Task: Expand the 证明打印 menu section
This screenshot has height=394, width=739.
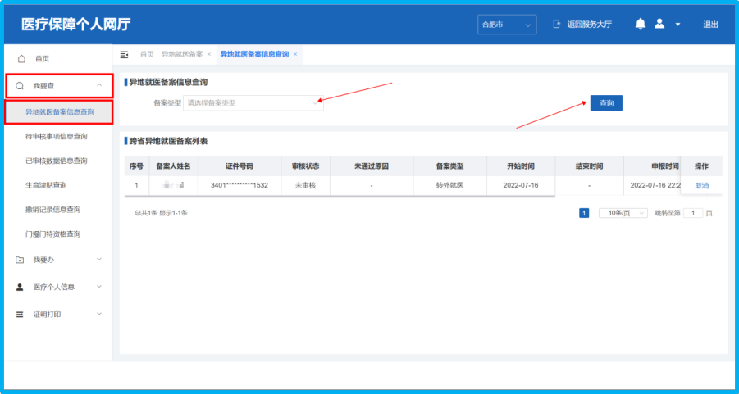Action: [99, 315]
